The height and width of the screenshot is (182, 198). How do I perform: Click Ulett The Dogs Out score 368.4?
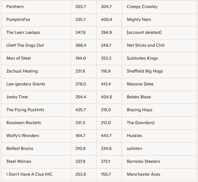tap(80, 45)
